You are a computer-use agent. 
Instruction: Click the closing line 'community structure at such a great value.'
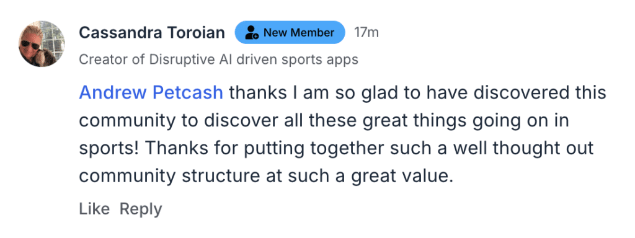(x=265, y=176)
